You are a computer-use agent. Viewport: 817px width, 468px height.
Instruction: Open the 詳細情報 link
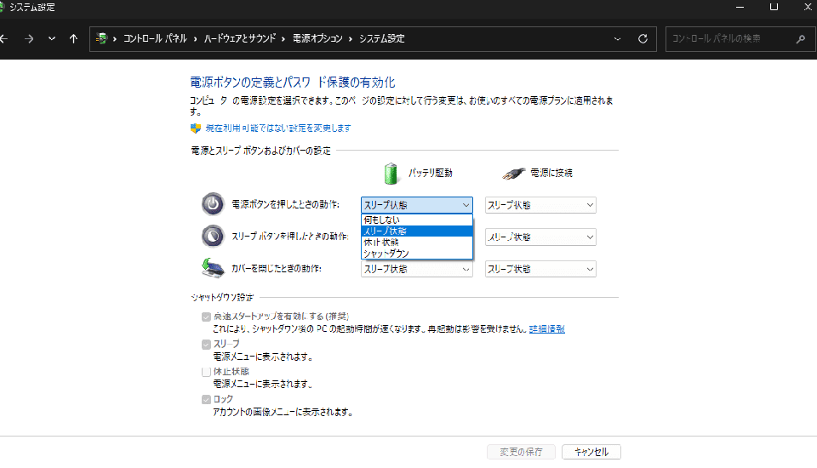click(547, 328)
